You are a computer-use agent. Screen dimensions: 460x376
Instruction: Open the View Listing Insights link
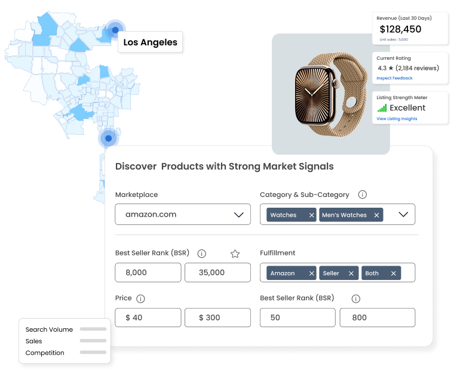pos(397,119)
